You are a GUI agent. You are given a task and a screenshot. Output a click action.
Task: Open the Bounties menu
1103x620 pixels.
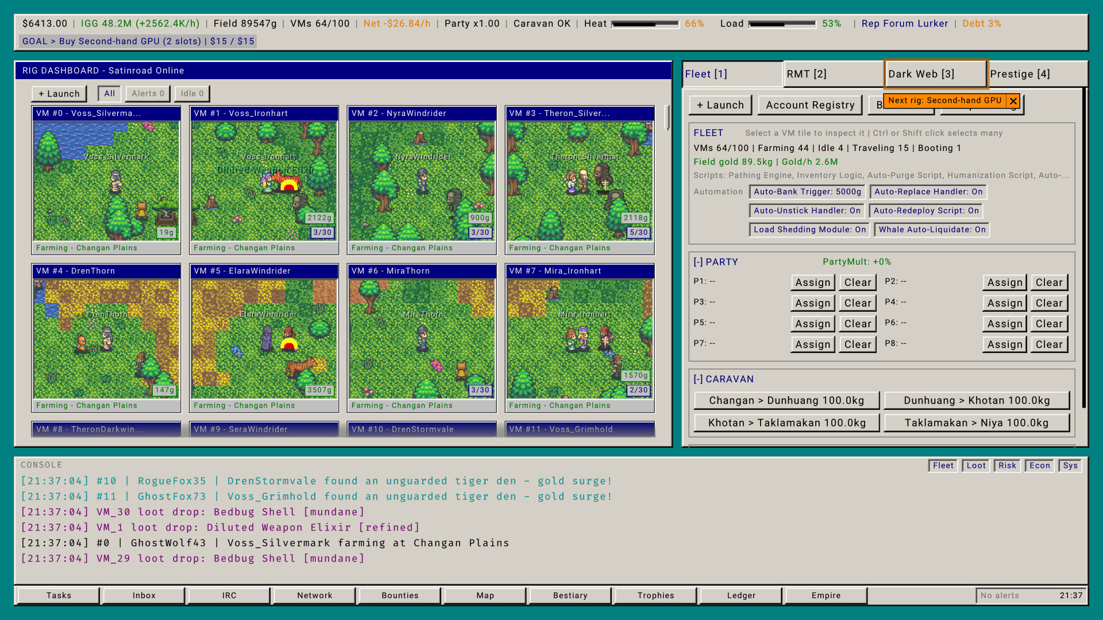pos(400,596)
